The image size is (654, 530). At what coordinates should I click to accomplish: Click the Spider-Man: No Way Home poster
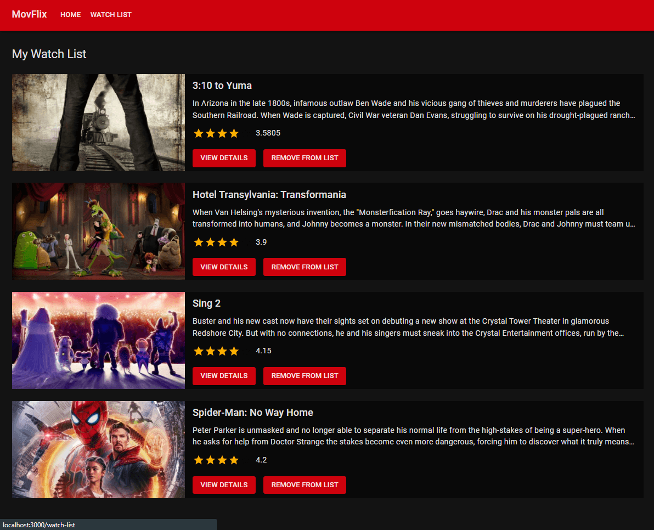pyautogui.click(x=98, y=449)
